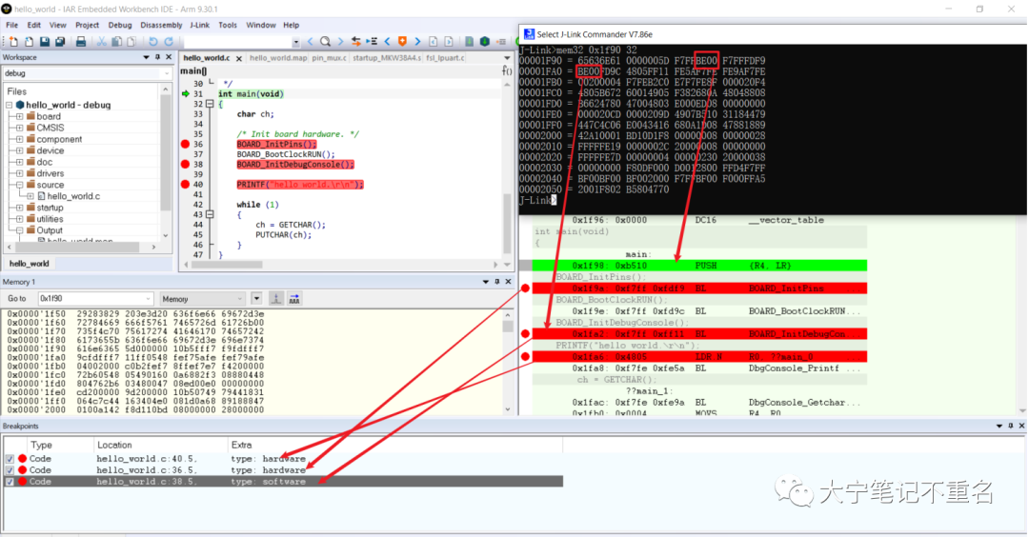The image size is (1029, 537).
Task: Toggle disassembly breakpoint at address 0x1fa6
Action: coord(526,357)
